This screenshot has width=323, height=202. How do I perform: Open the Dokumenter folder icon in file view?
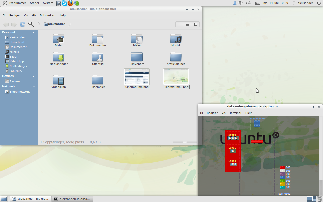[98, 39]
